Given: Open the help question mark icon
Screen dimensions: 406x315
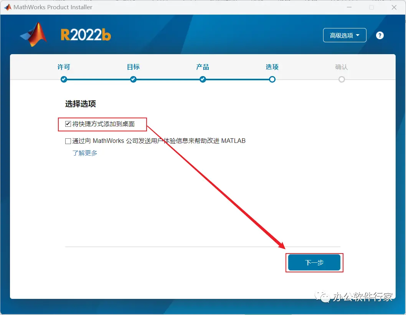Looking at the screenshot, I should point(380,35).
